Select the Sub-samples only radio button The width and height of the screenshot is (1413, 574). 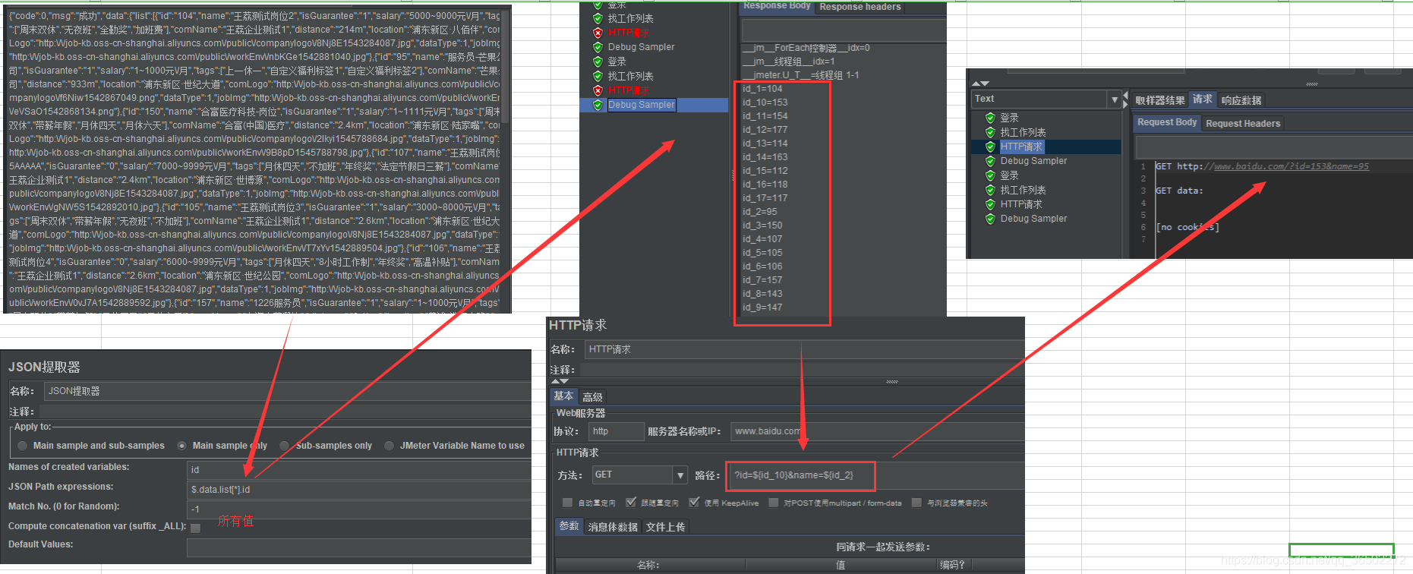[x=284, y=446]
